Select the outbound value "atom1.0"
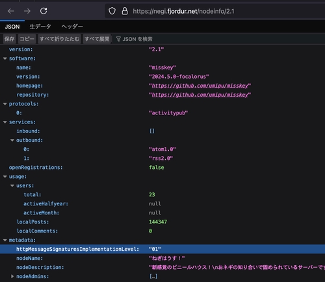 pos(162,149)
